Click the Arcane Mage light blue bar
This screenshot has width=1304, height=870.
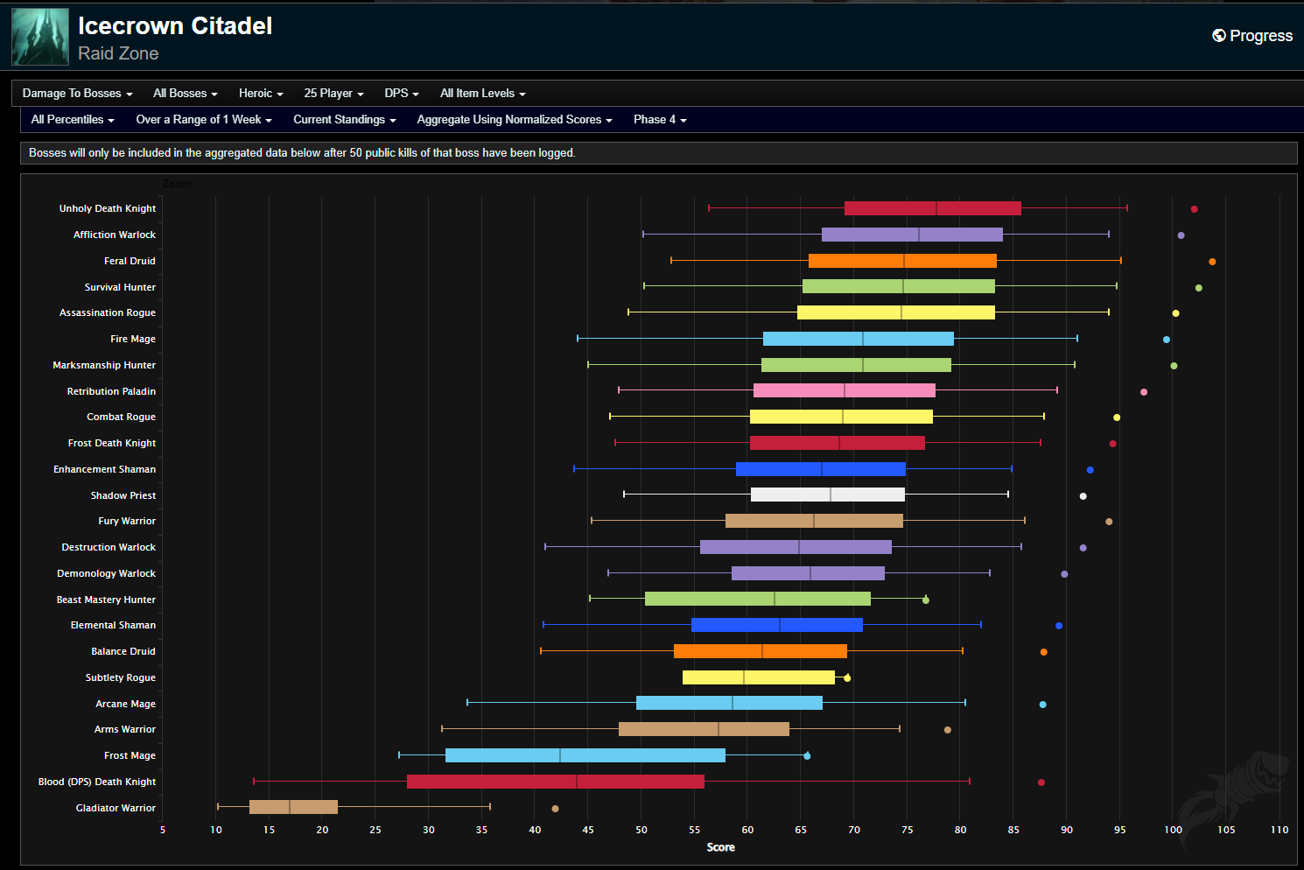pos(729,703)
